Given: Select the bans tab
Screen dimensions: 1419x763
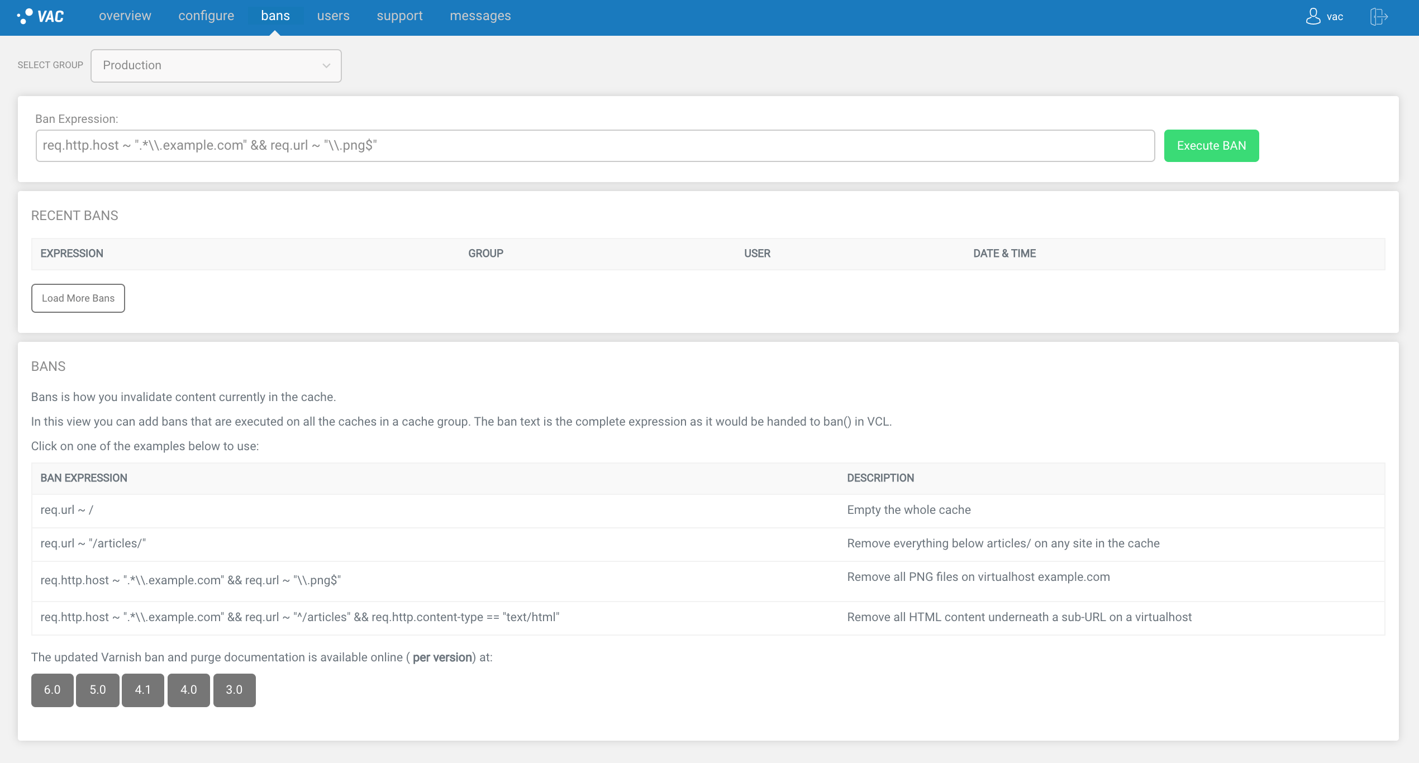Looking at the screenshot, I should [x=275, y=16].
